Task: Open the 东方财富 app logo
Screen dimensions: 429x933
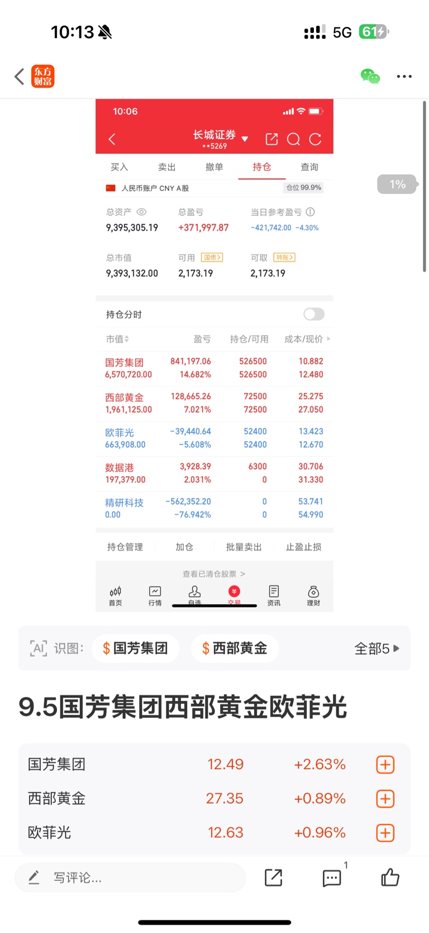Action: (x=43, y=77)
